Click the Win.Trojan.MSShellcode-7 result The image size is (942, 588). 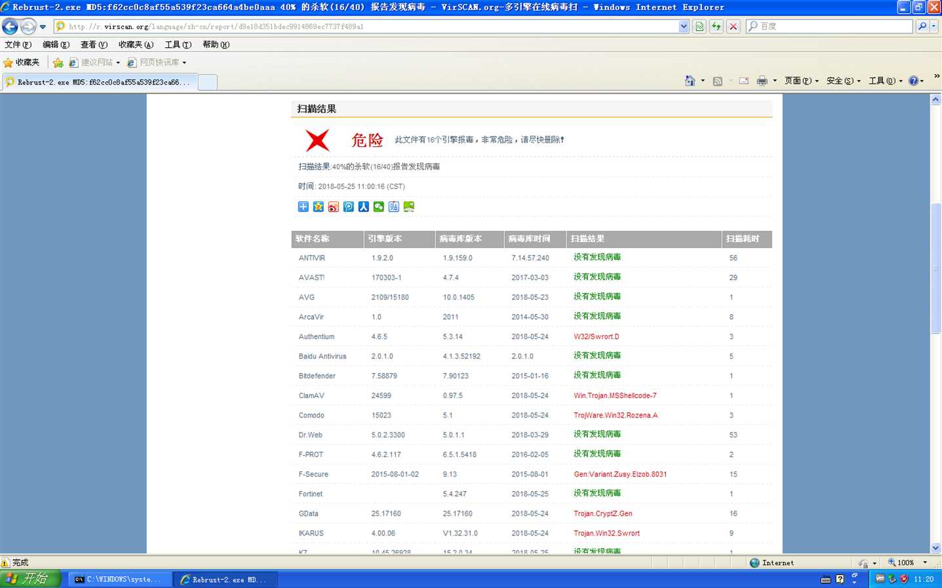tap(615, 396)
